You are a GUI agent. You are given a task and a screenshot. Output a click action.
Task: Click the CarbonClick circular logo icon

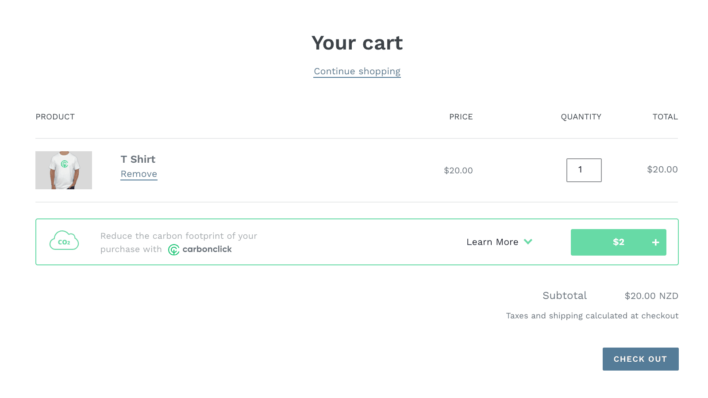pyautogui.click(x=173, y=249)
